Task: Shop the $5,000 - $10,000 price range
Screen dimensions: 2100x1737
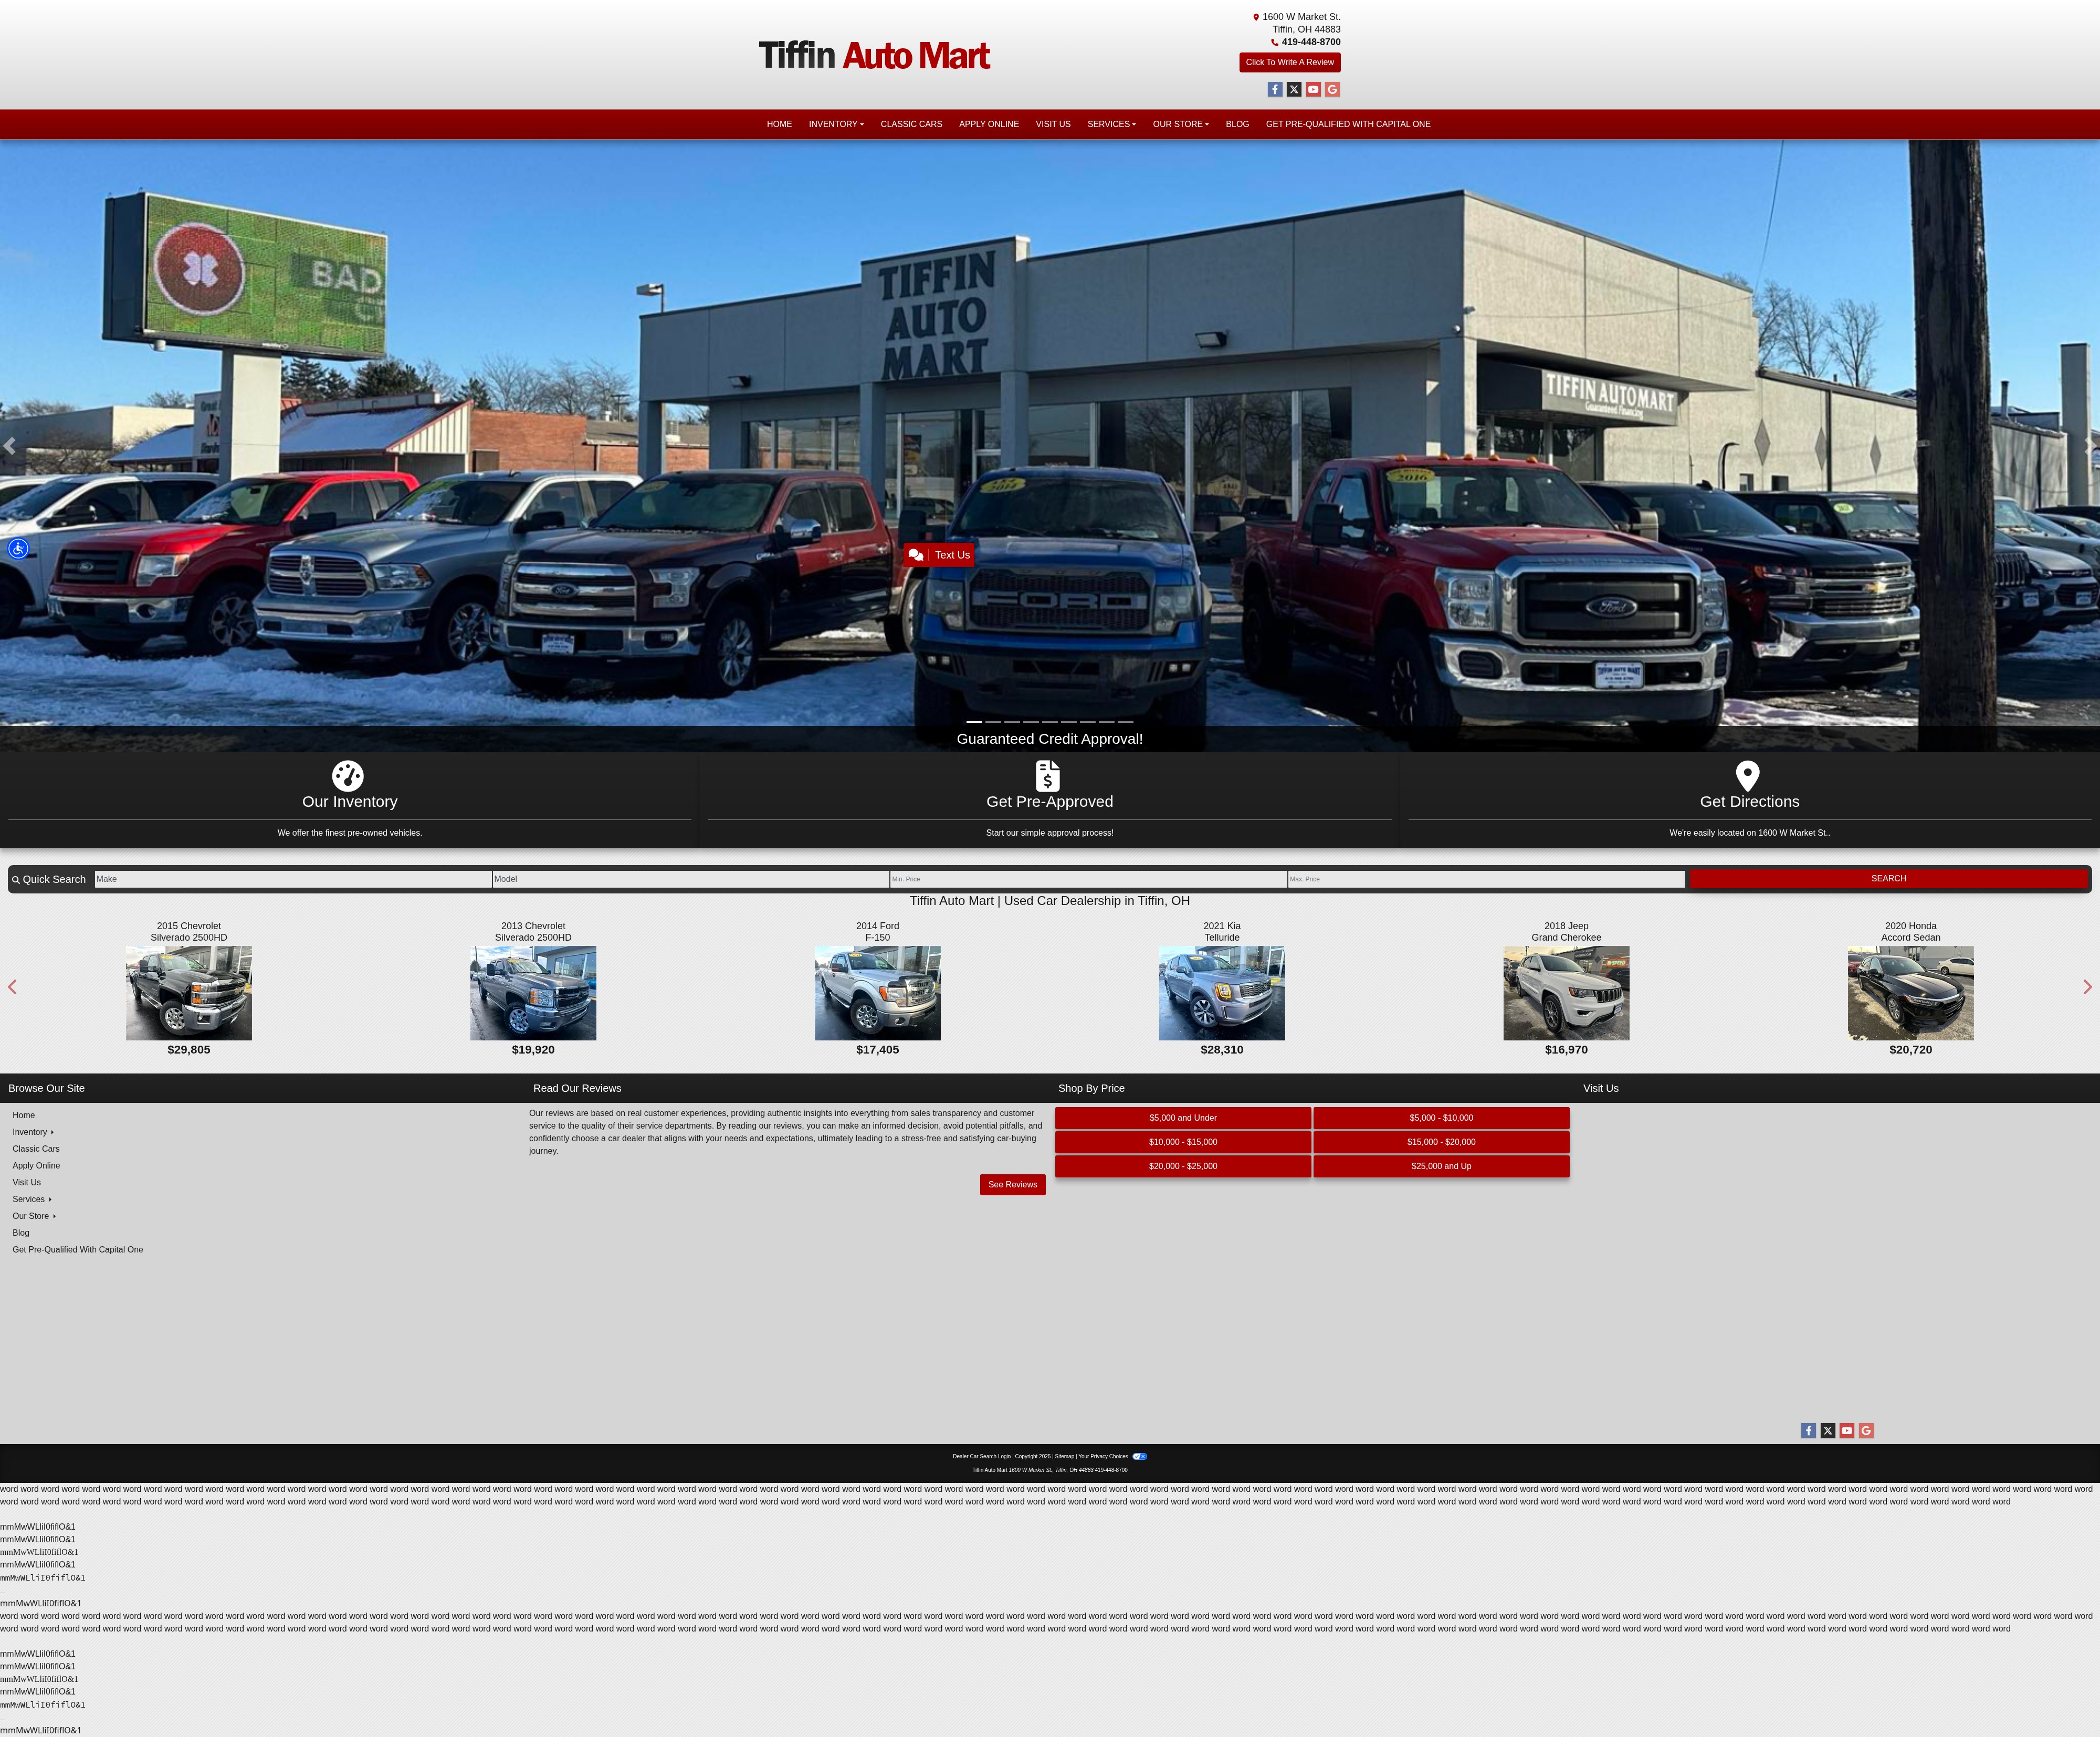Action: pyautogui.click(x=1441, y=1118)
